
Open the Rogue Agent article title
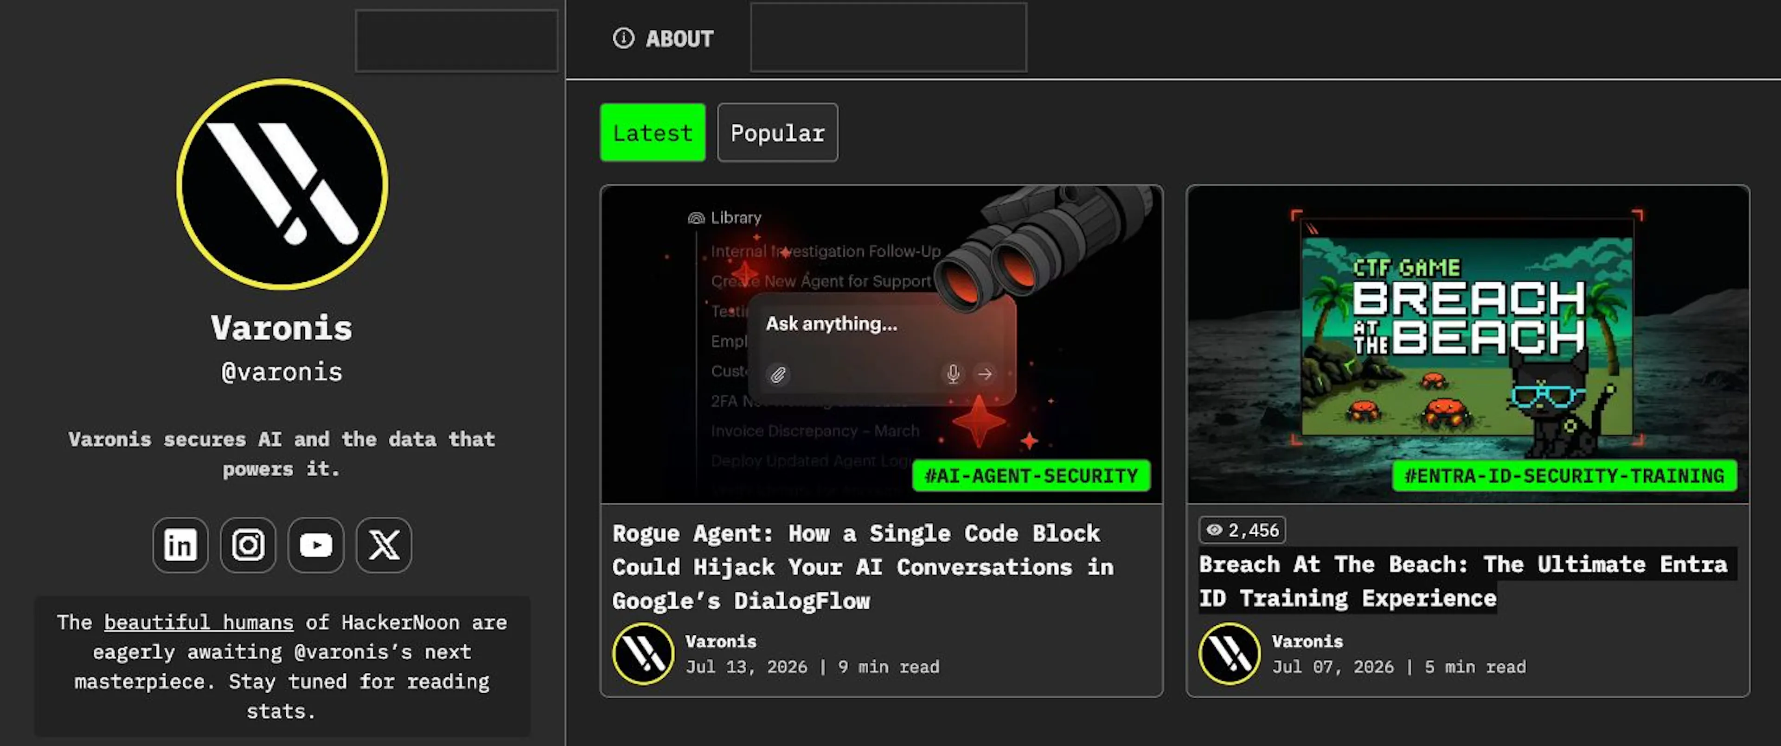point(863,567)
